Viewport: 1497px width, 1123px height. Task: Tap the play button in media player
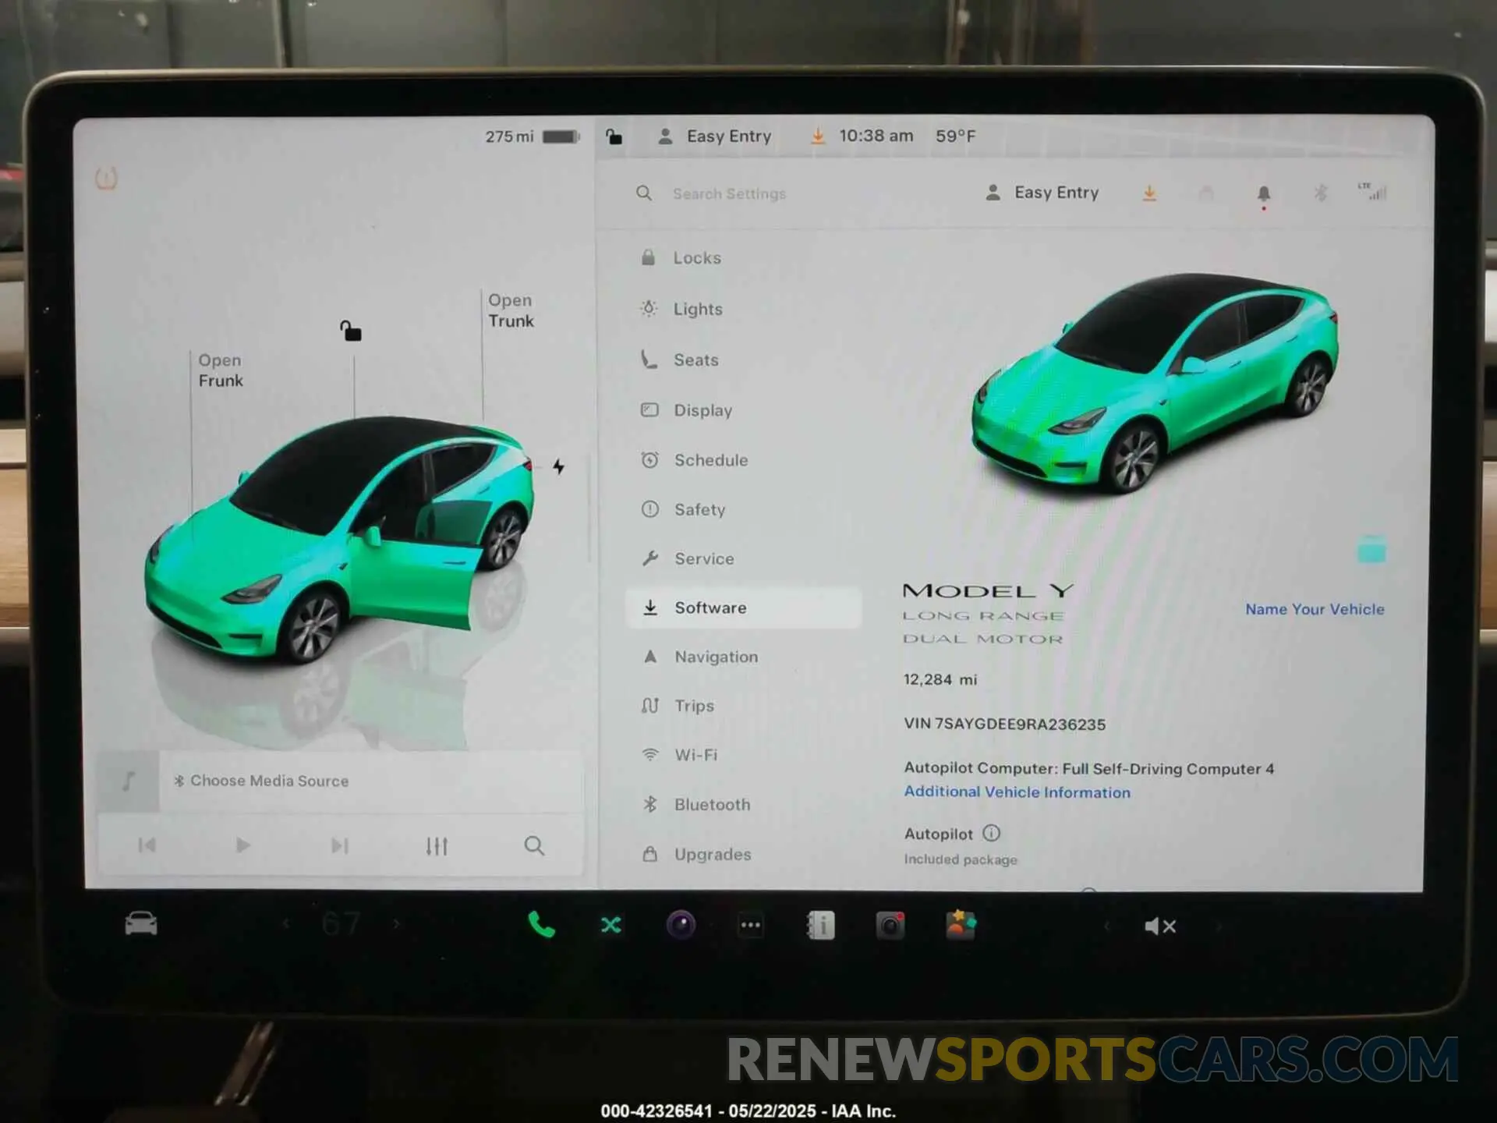(x=242, y=845)
